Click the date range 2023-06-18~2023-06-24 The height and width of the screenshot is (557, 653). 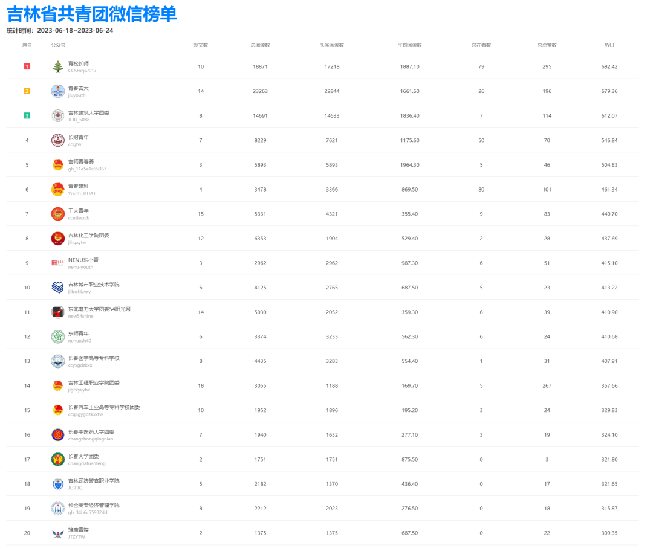point(75,30)
